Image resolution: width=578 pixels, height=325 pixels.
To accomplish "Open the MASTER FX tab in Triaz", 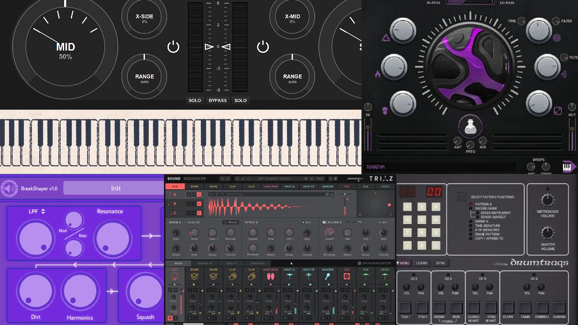I will 258,263.
